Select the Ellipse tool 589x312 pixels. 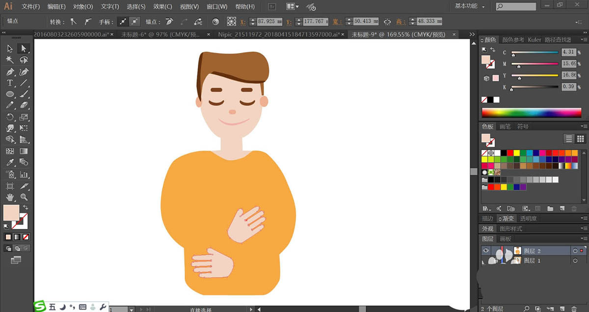(x=10, y=94)
